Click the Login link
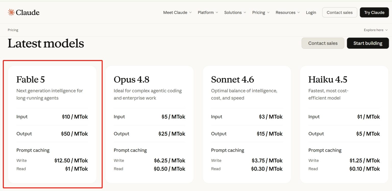392x191 pixels. click(x=311, y=13)
